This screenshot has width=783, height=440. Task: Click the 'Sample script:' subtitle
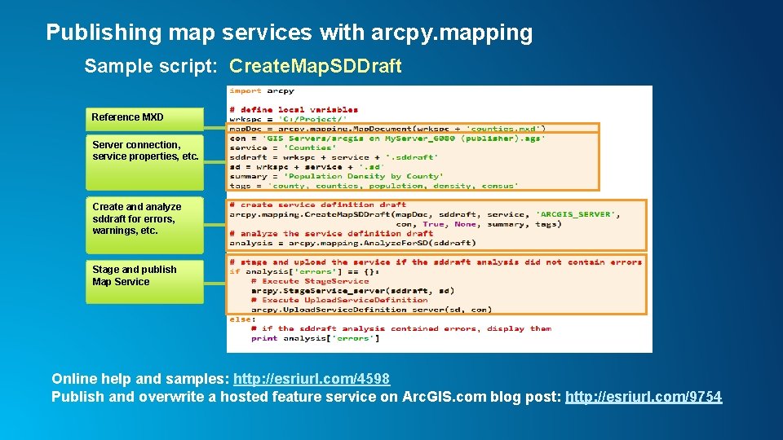point(151,66)
